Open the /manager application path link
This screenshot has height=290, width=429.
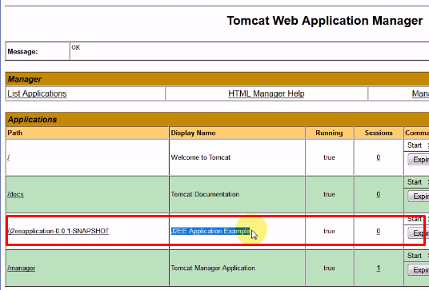coord(22,268)
